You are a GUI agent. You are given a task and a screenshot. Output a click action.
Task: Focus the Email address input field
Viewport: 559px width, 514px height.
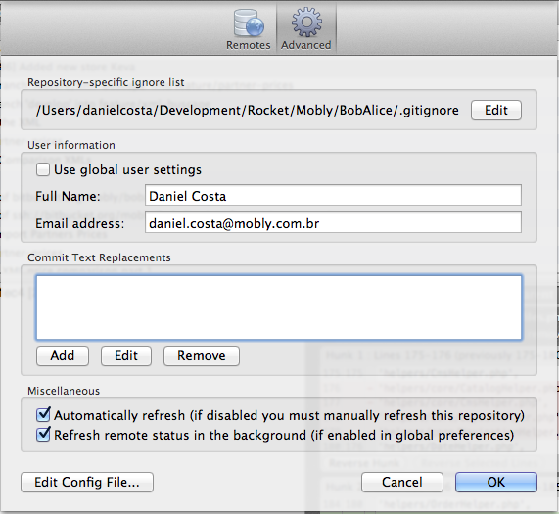333,223
